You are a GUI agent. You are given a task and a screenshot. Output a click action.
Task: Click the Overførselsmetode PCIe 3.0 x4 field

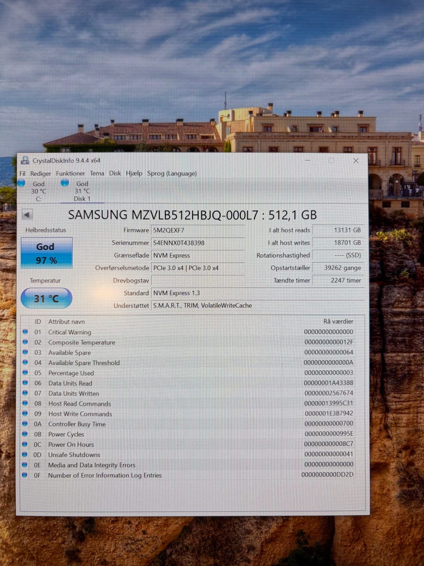(197, 268)
